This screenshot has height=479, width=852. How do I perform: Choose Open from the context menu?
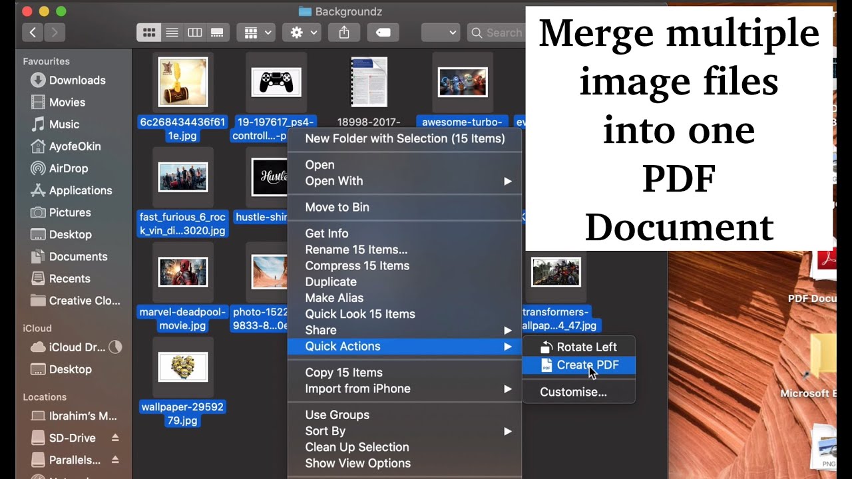point(405,164)
